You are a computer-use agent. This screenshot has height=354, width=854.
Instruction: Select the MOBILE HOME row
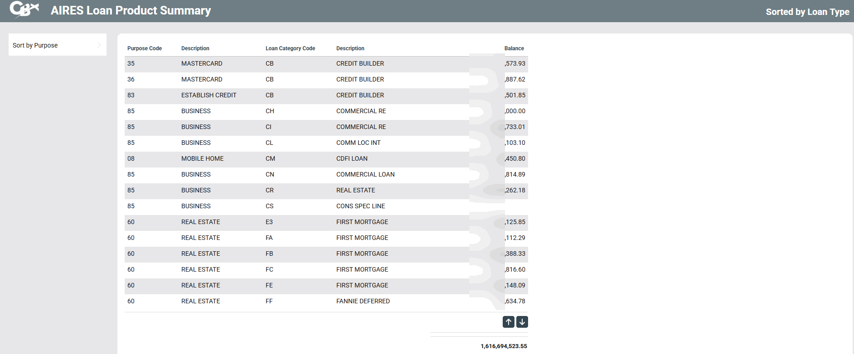point(202,158)
